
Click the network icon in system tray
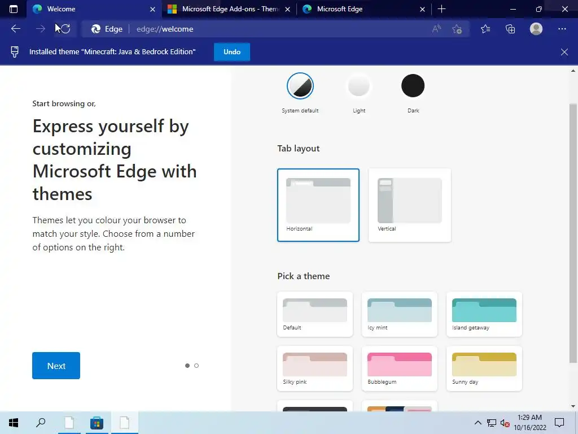pos(492,423)
